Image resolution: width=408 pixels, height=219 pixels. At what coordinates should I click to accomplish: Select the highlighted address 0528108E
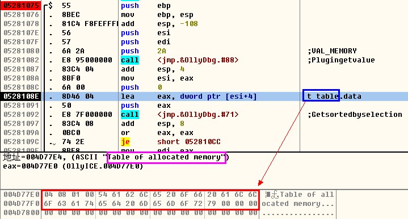(21, 96)
